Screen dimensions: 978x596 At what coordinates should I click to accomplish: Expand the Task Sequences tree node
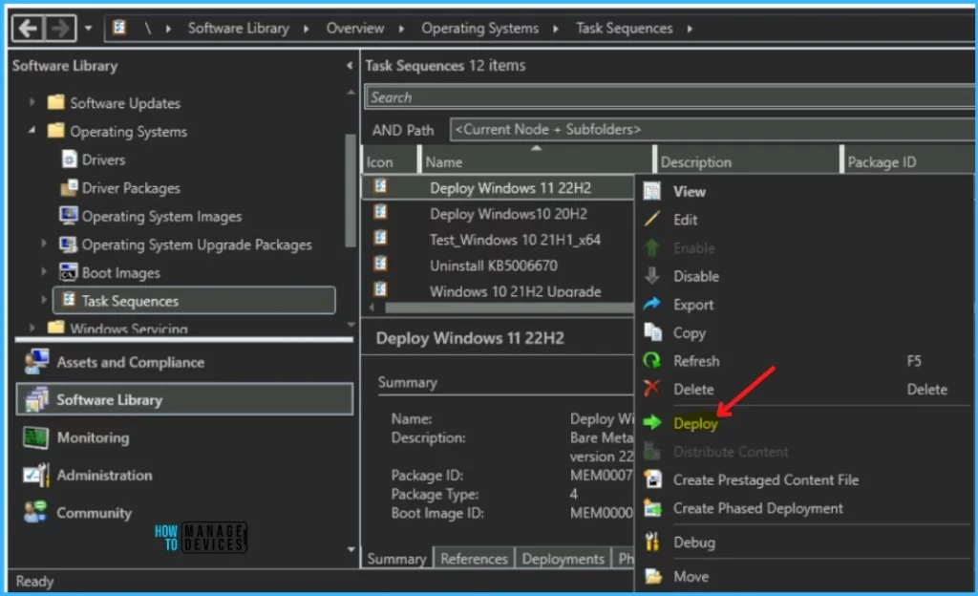click(x=44, y=300)
